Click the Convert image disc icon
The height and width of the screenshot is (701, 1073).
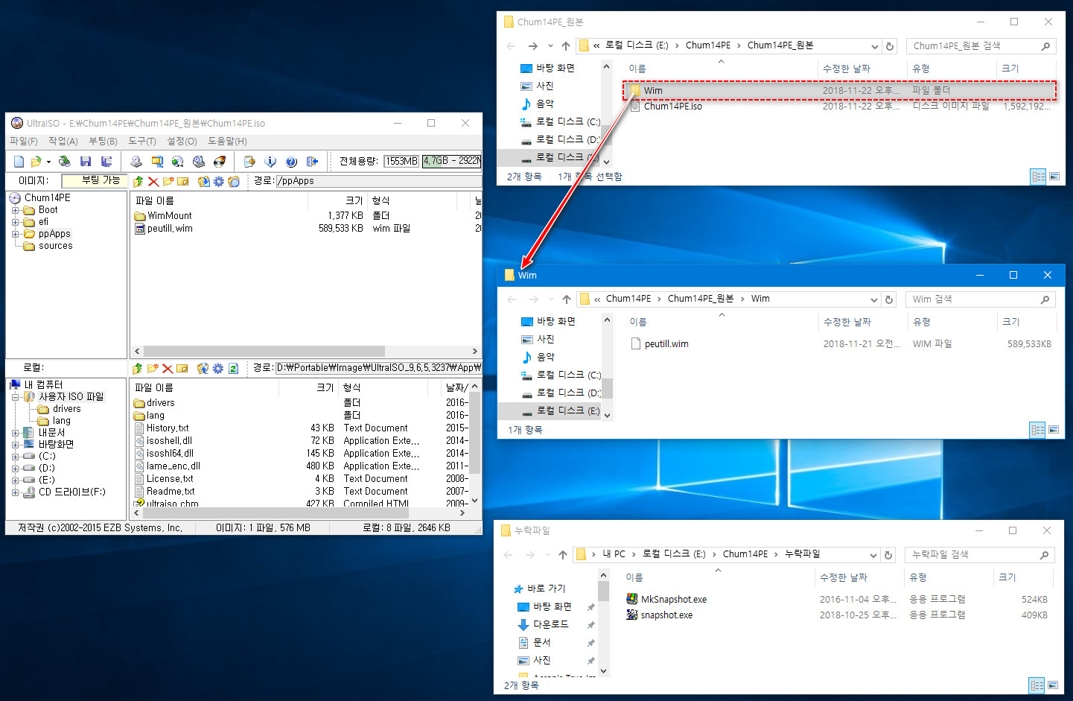point(177,162)
